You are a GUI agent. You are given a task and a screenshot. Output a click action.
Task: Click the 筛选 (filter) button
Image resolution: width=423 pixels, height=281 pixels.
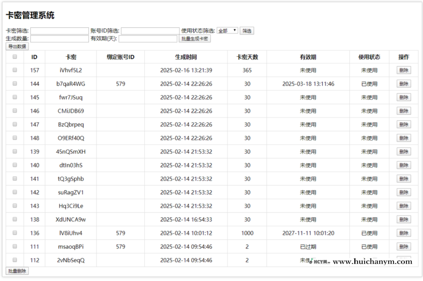[x=247, y=30]
